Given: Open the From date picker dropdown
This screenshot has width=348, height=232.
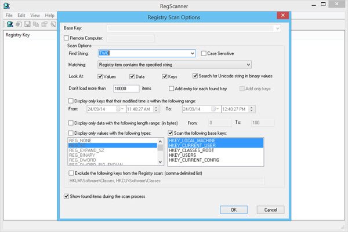Looking at the screenshot, I should coord(120,109).
